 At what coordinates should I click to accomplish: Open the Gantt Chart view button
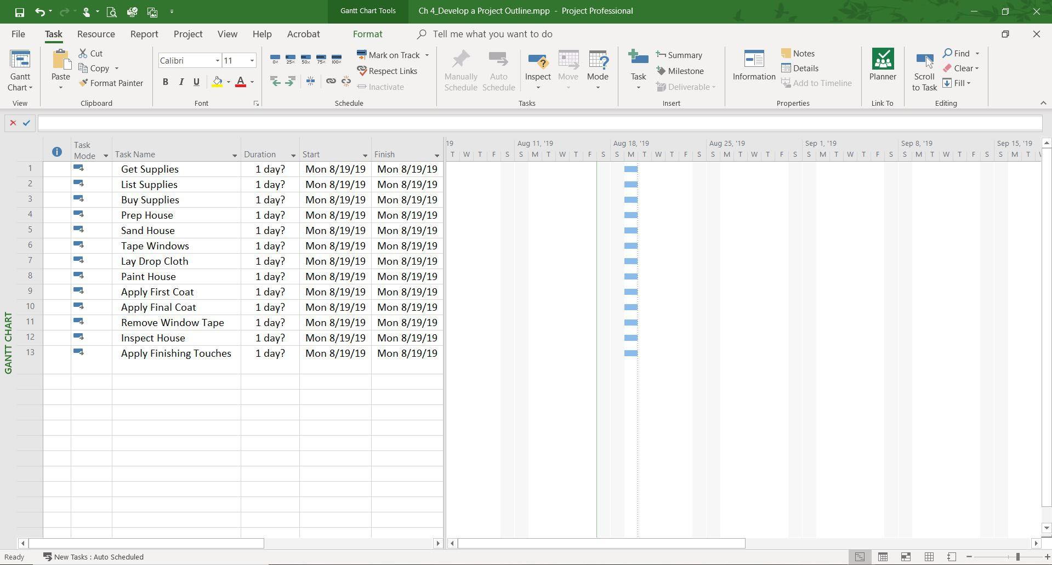[20, 71]
